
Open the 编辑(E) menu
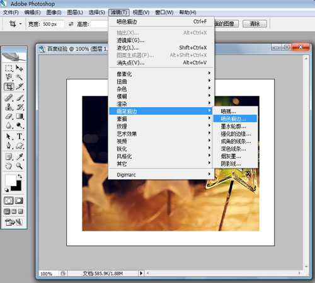point(32,13)
